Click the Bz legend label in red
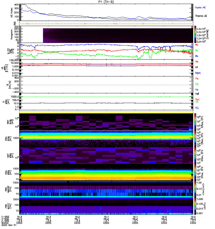The height and width of the screenshot is (229, 215). tap(197, 45)
